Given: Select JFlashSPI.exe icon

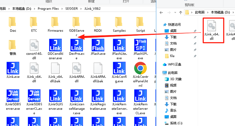Looking at the screenshot, I should coord(140,45).
